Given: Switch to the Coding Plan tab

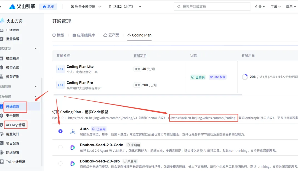Looking at the screenshot, I should 139,35.
